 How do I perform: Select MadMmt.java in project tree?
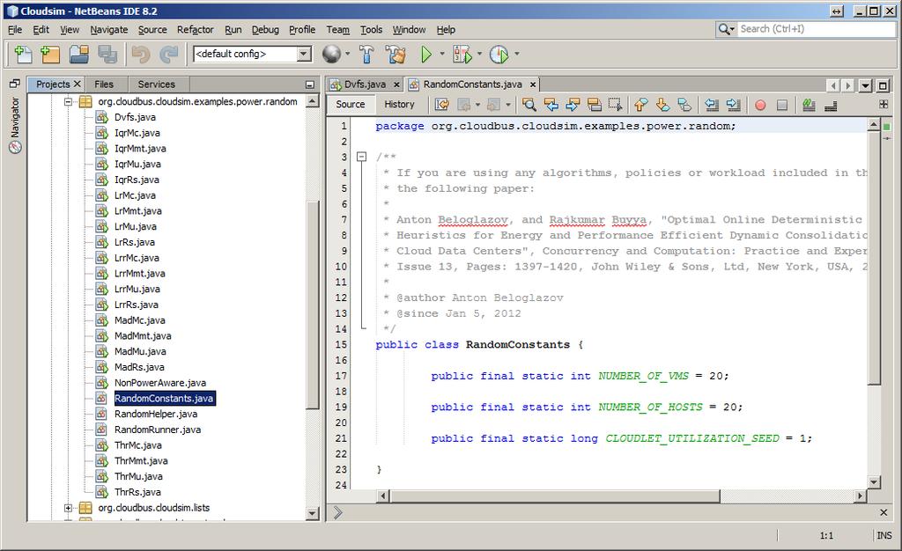[x=143, y=336]
